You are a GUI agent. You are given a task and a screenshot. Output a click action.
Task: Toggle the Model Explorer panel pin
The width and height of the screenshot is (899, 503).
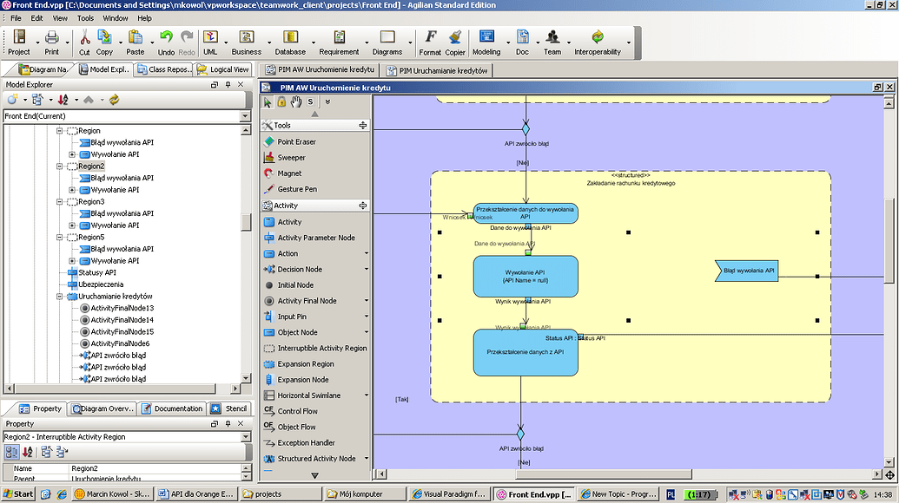[228, 85]
